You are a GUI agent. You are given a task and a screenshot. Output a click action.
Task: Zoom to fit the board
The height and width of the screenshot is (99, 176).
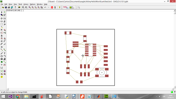(x=30, y=7)
